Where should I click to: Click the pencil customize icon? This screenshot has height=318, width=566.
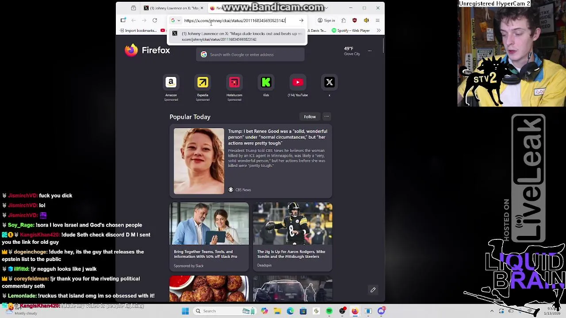pyautogui.click(x=373, y=290)
